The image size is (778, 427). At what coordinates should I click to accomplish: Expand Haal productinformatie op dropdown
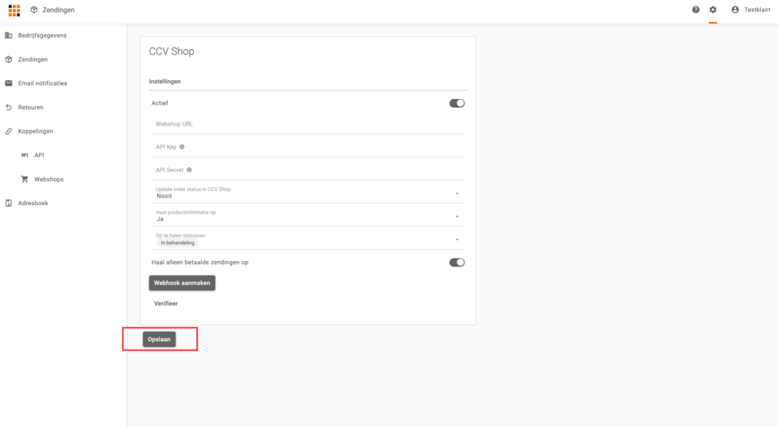[x=456, y=216]
